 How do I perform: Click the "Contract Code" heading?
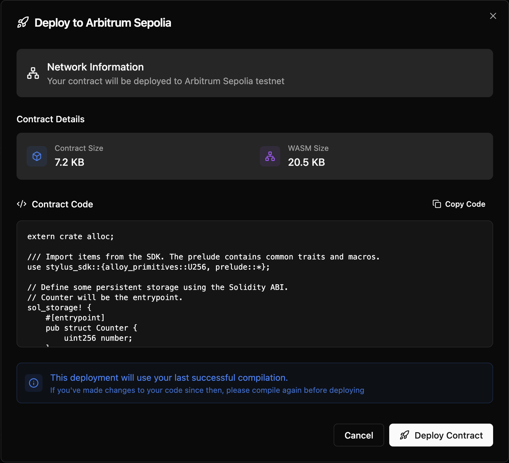coord(62,204)
